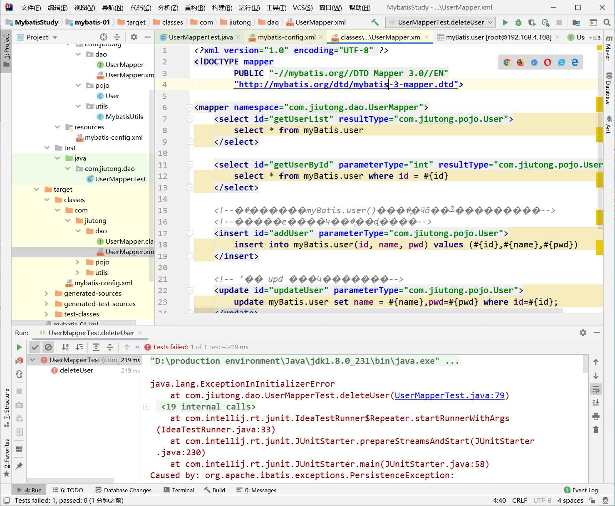Image resolution: width=615 pixels, height=506 pixels.
Task: Toggle Show Ignored tests button
Action: point(48,347)
